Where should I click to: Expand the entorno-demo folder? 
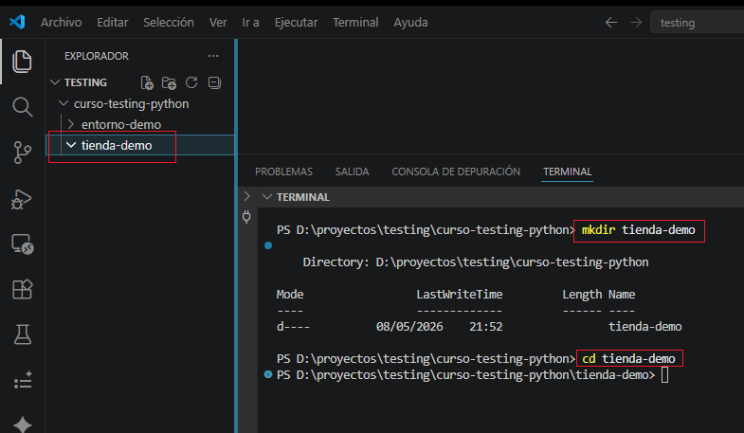(71, 124)
